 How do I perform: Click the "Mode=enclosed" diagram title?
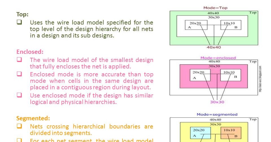[218, 58]
